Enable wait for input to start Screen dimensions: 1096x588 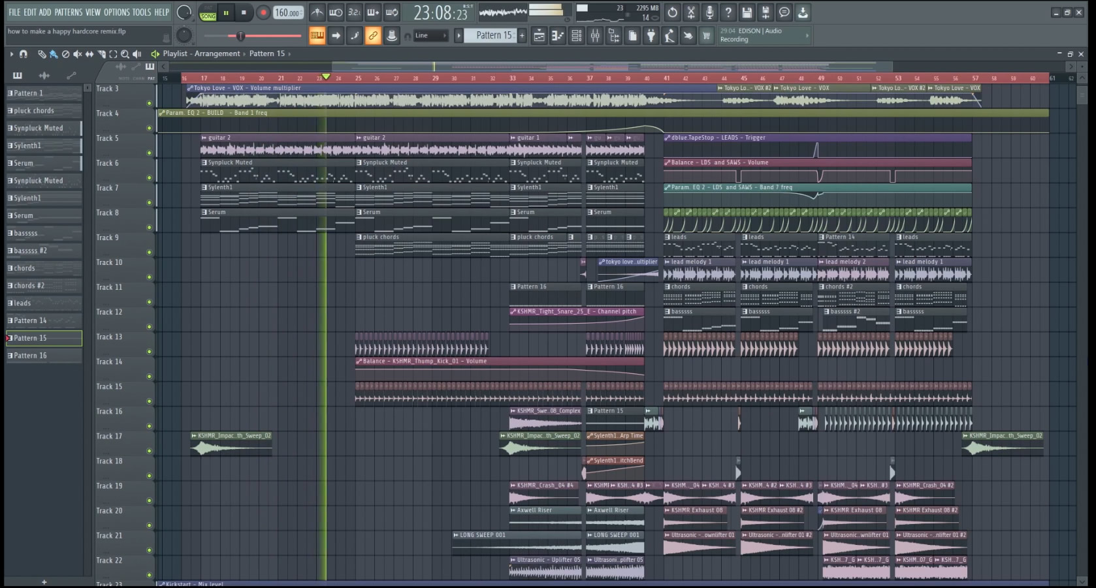(x=336, y=12)
